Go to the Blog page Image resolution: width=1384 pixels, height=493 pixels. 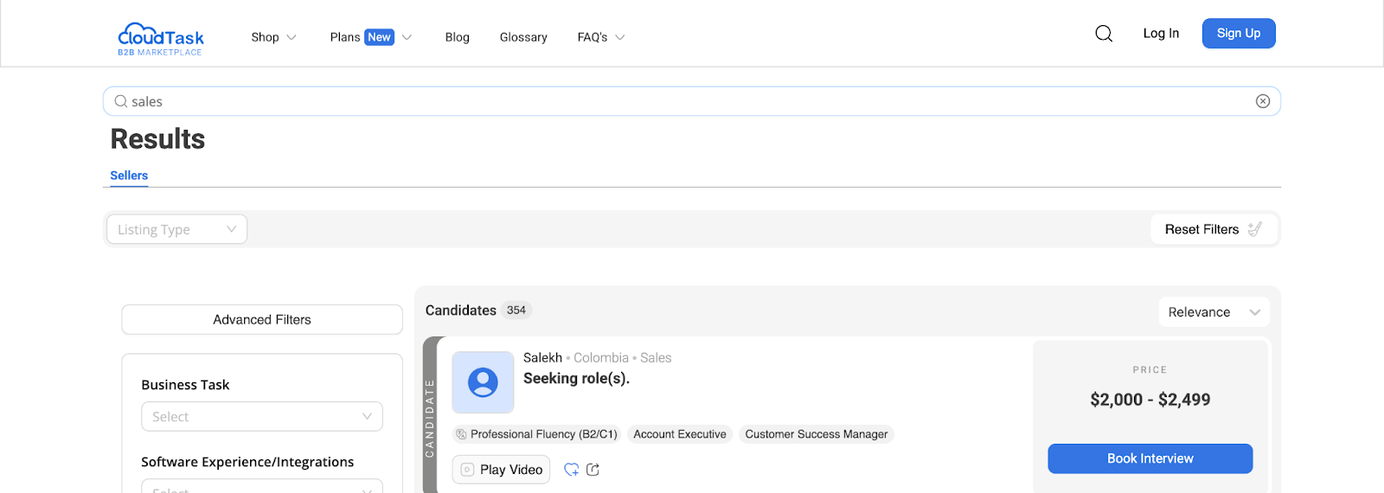coord(458,37)
